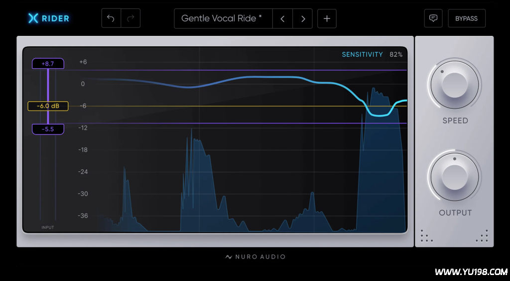Open the speech bubble tooltip icon
510x281 pixels.
click(433, 18)
